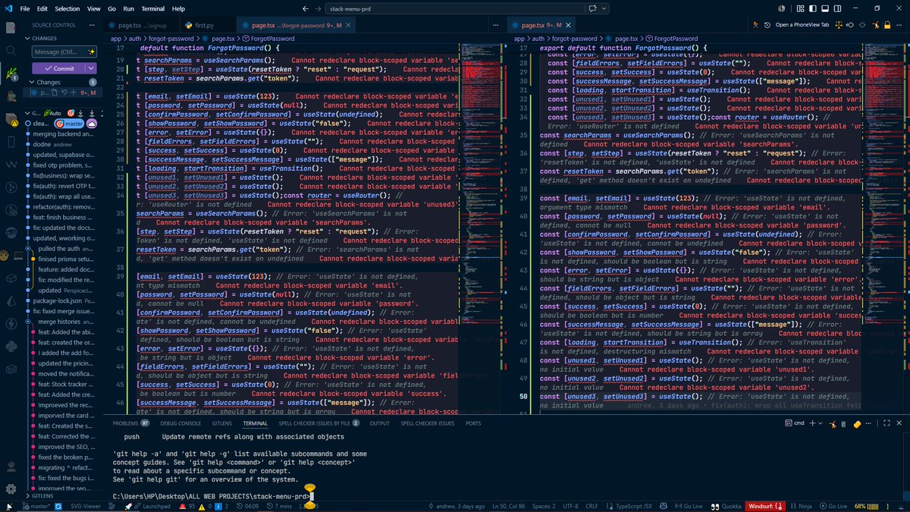This screenshot has height=512, width=910.
Task: Click open file icon on changed file row
Action: pyautogui.click(x=55, y=93)
